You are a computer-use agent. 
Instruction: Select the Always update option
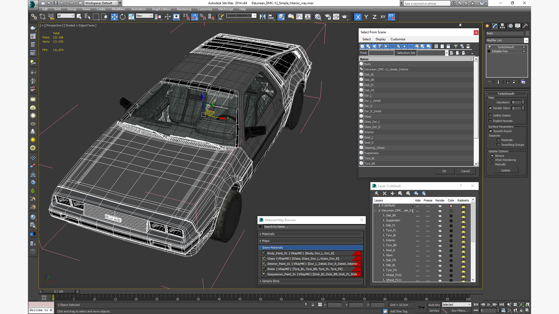492,156
